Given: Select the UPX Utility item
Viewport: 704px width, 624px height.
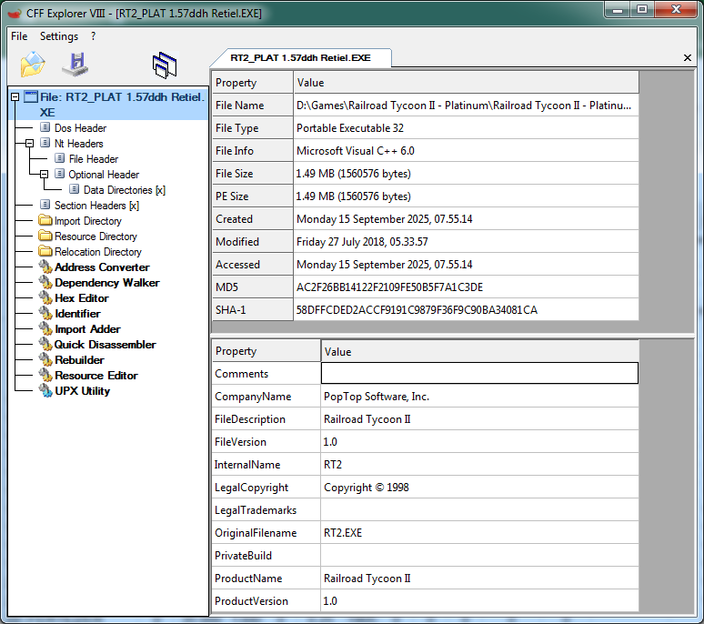Looking at the screenshot, I should [x=82, y=391].
